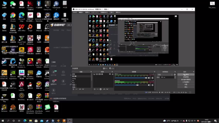Mute the 桌面音频 speaker icon
Image resolution: width=219 pixels, height=123 pixels.
149,85
